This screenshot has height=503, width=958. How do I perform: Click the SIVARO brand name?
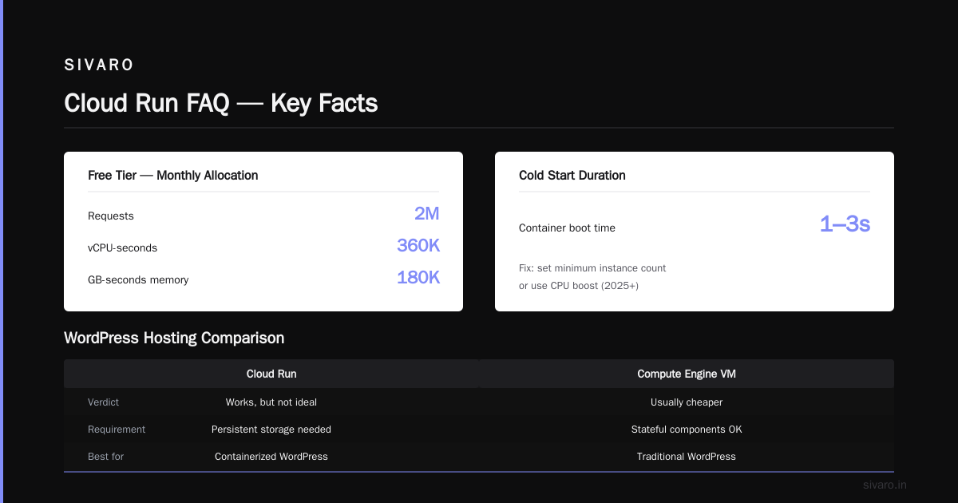99,65
